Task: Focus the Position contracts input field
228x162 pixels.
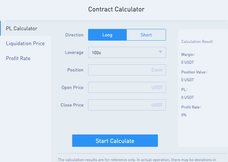Action: pyautogui.click(x=127, y=70)
